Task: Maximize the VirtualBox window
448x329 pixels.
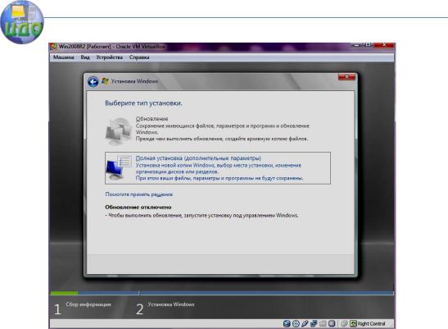Action: (369, 45)
